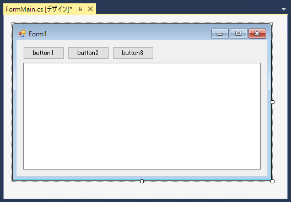291x202 pixels.
Task: Select the button2 control
Action: 88,53
